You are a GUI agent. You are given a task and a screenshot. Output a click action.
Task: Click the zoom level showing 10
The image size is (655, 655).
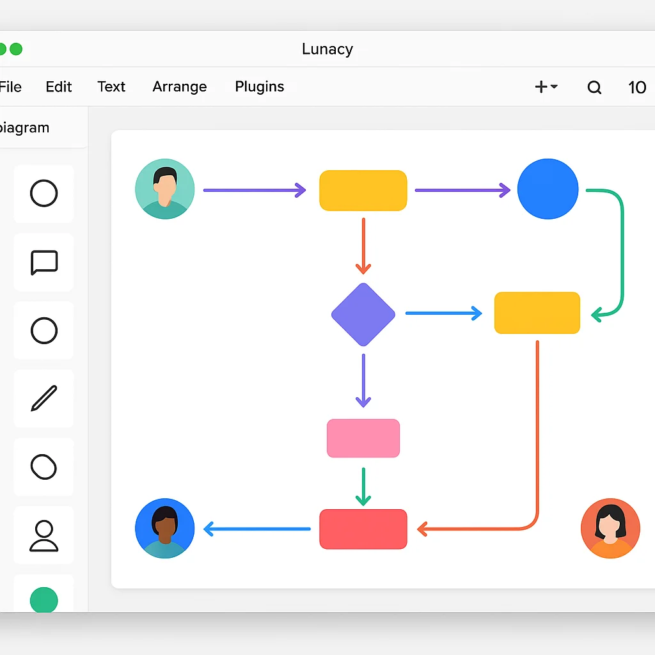(x=638, y=87)
